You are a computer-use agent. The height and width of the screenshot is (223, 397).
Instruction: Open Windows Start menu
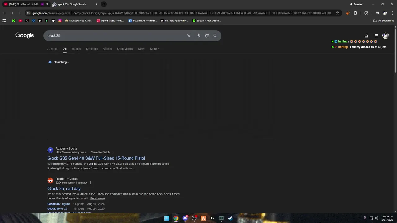167,218
